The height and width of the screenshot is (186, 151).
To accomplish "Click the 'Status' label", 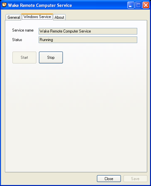I will pyautogui.click(x=17, y=40).
